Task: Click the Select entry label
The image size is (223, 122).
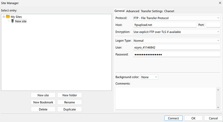Action: click(x=9, y=11)
